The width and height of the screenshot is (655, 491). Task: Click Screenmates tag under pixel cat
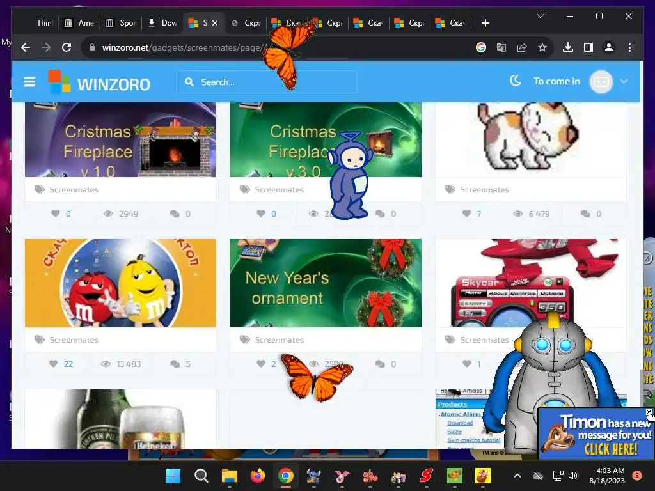(485, 189)
